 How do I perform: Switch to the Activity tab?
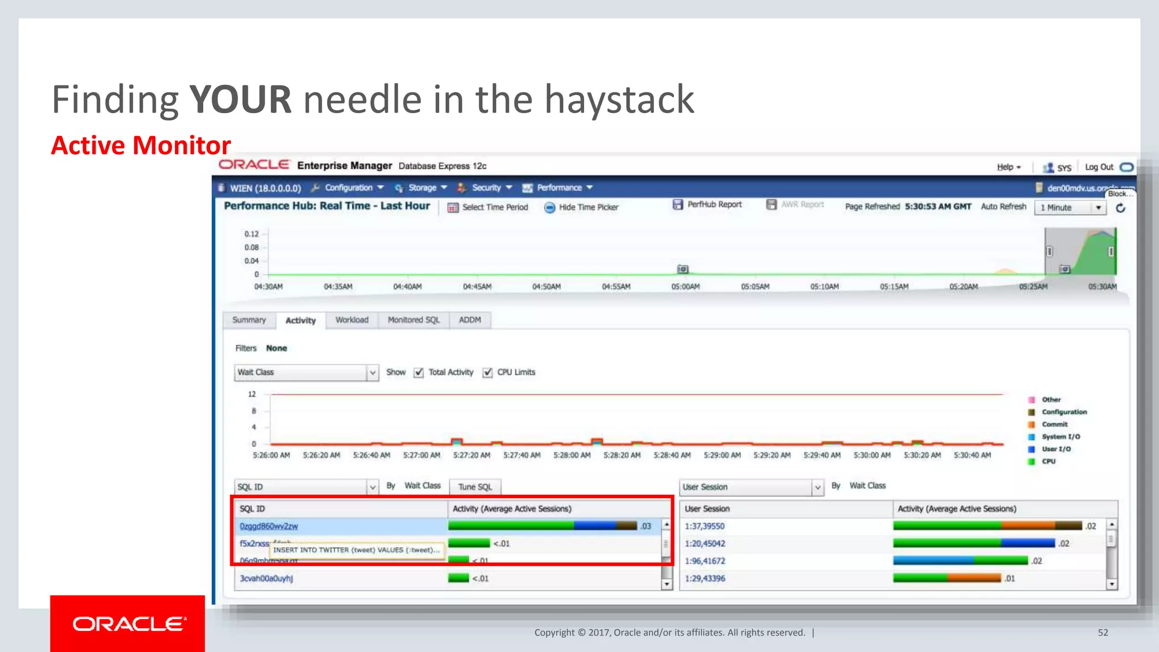301,320
